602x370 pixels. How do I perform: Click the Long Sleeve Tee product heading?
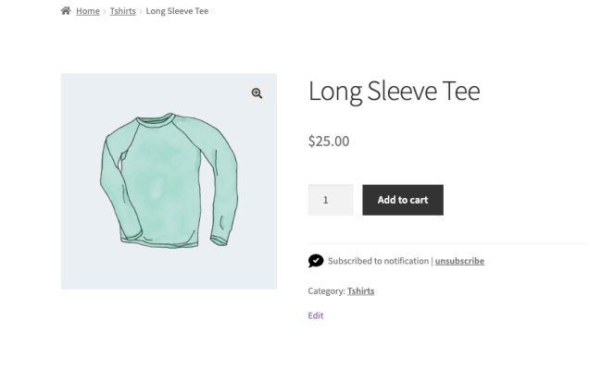[x=394, y=92]
